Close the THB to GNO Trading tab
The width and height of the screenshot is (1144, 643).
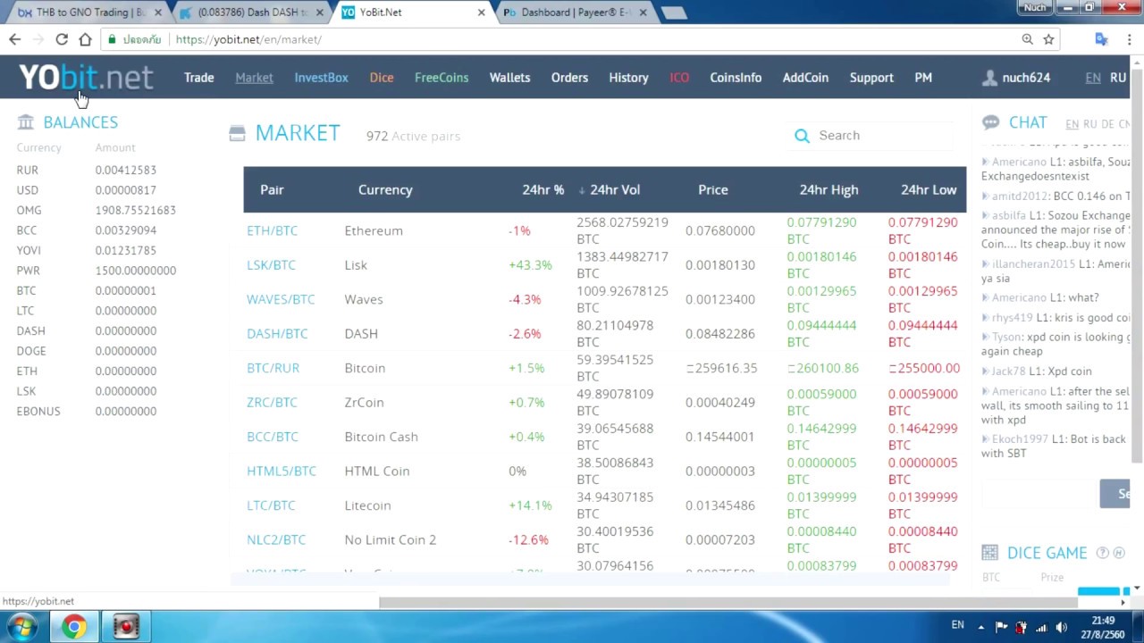[158, 13]
